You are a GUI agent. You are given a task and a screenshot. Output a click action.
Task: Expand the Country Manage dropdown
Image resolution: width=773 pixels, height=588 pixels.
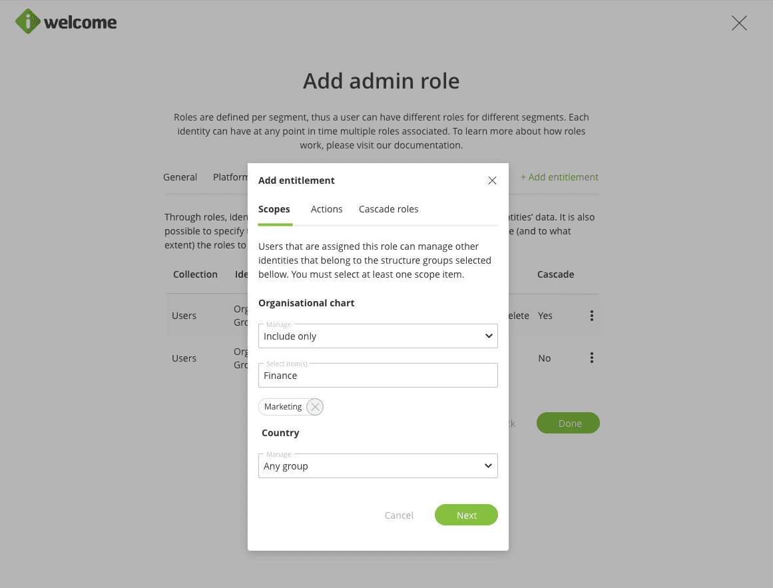pyautogui.click(x=378, y=466)
